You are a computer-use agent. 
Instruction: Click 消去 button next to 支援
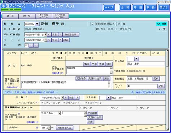point(109,64)
